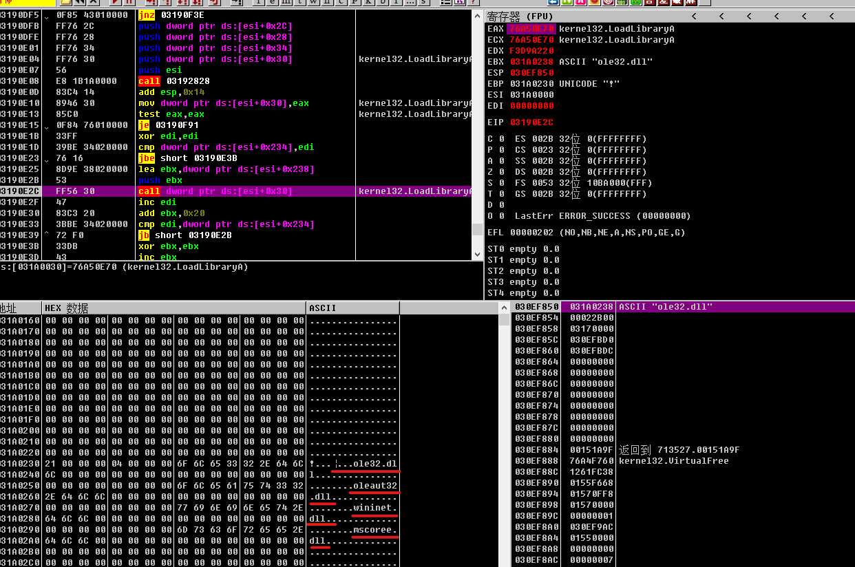Click the 地址 column header in dump pane
The width and height of the screenshot is (855, 567).
click(19, 308)
